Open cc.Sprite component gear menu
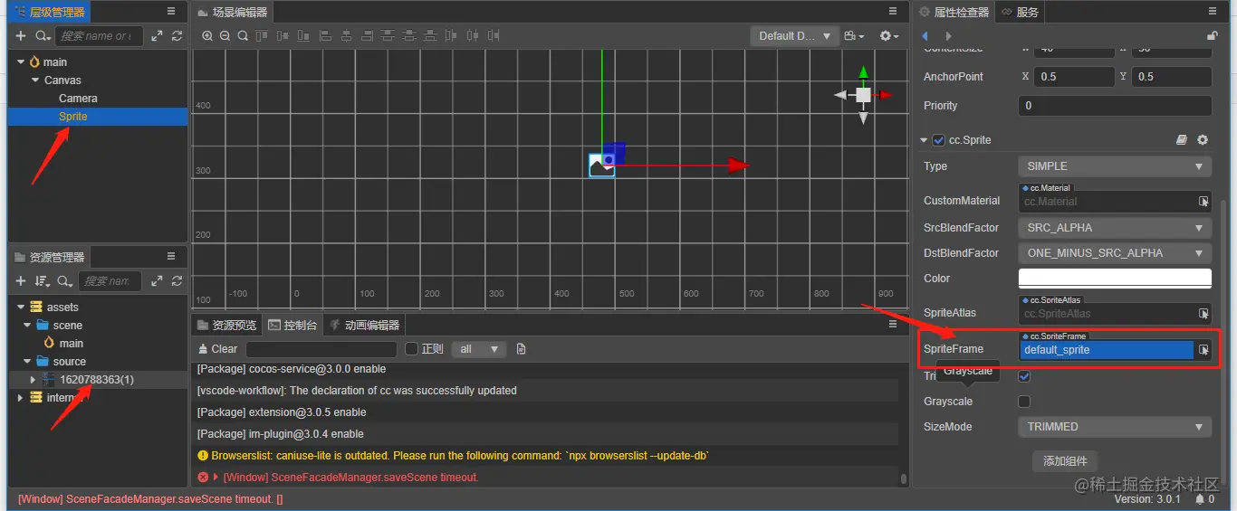The height and width of the screenshot is (511, 1237). [1203, 140]
